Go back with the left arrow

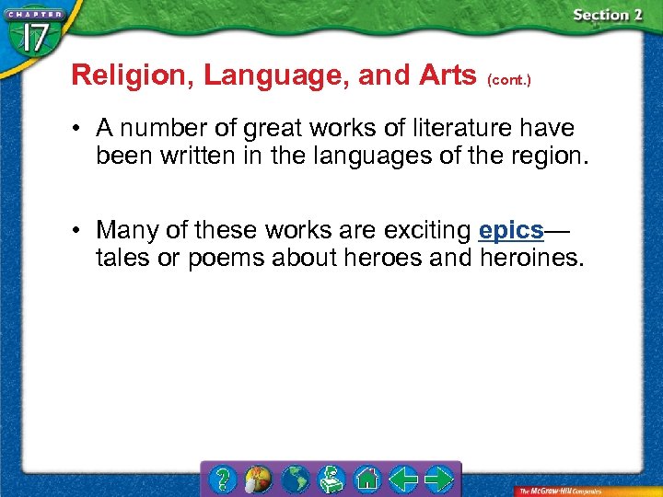click(403, 480)
